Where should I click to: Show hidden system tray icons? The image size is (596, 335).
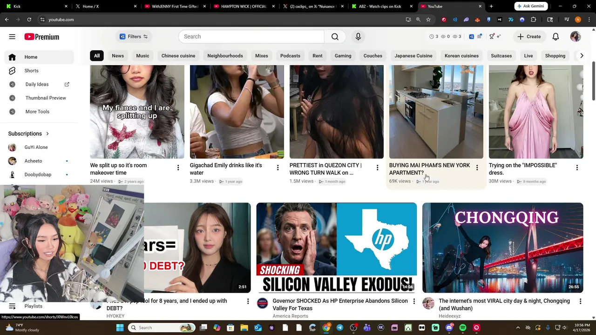(517, 328)
